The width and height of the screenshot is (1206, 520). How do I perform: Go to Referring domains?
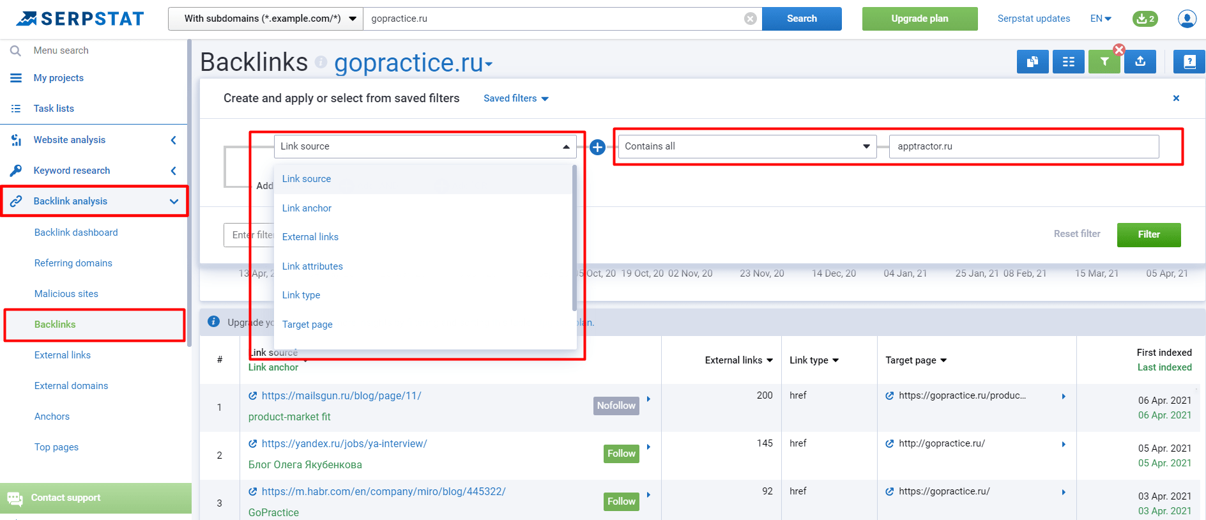pos(73,263)
